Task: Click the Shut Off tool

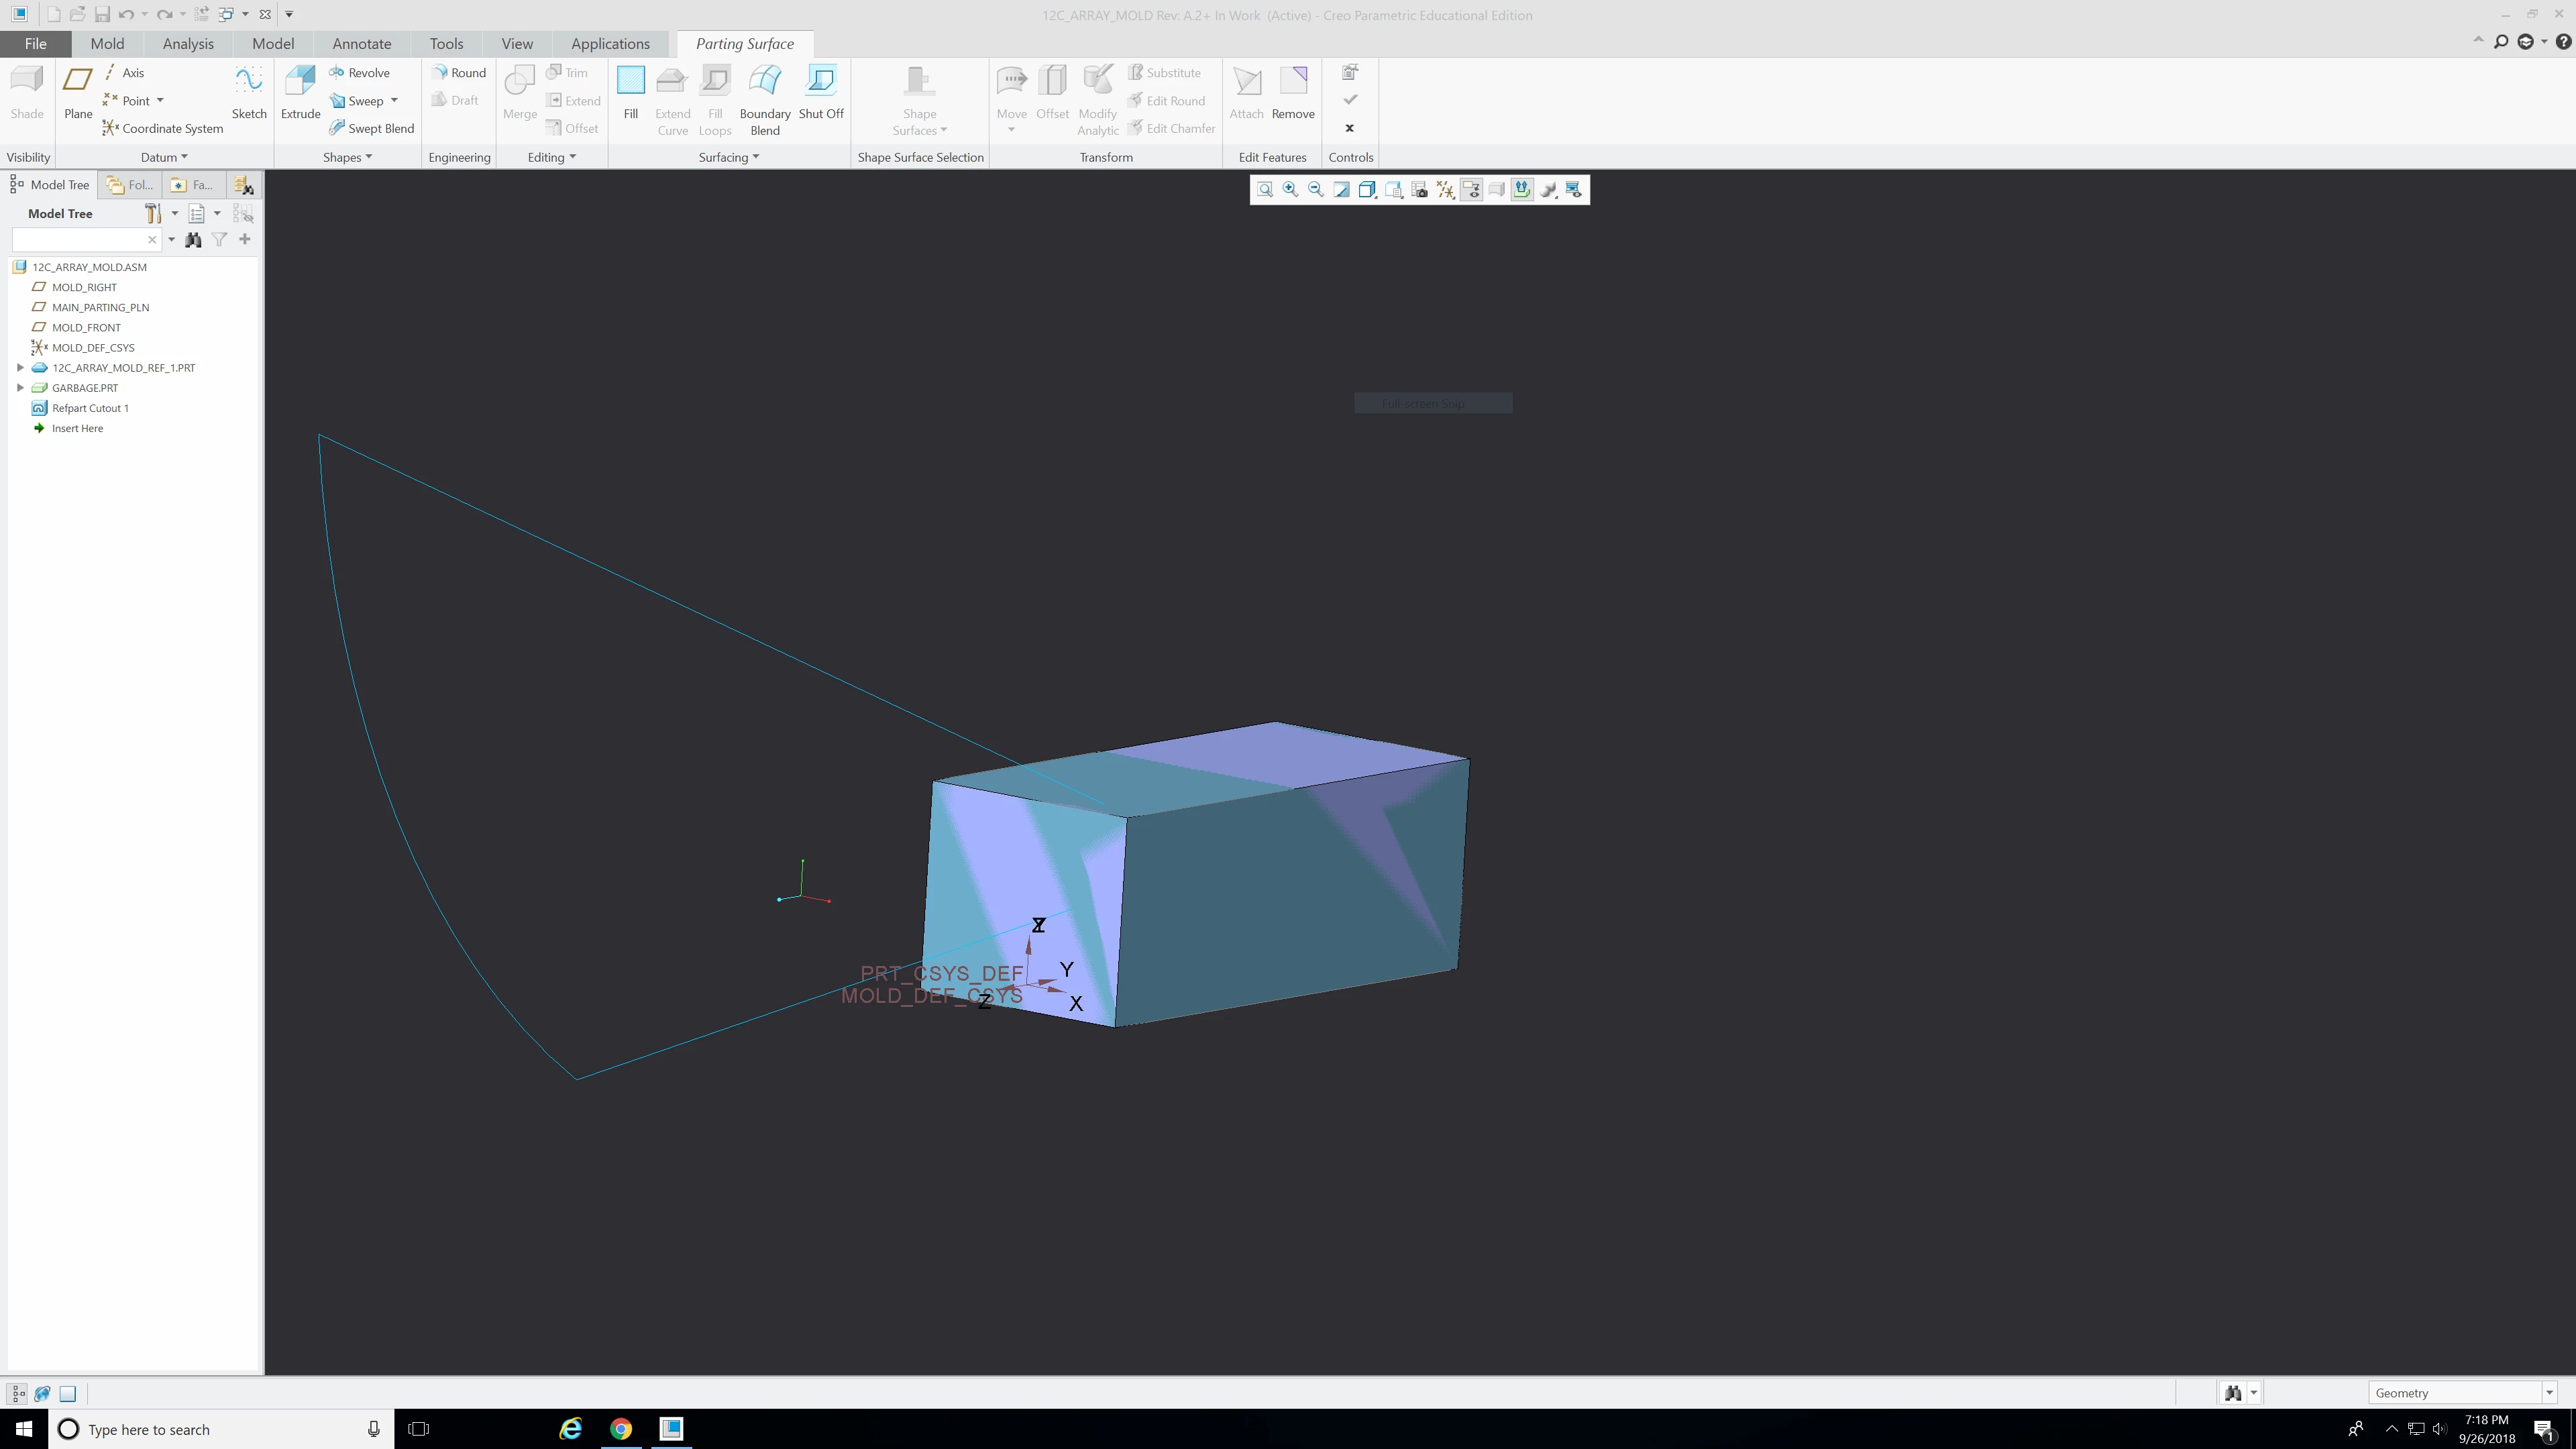Action: point(820,91)
